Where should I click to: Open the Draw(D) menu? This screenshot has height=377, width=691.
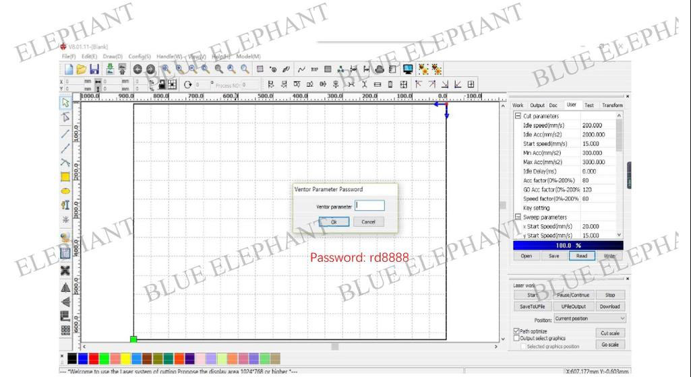pyautogui.click(x=113, y=57)
